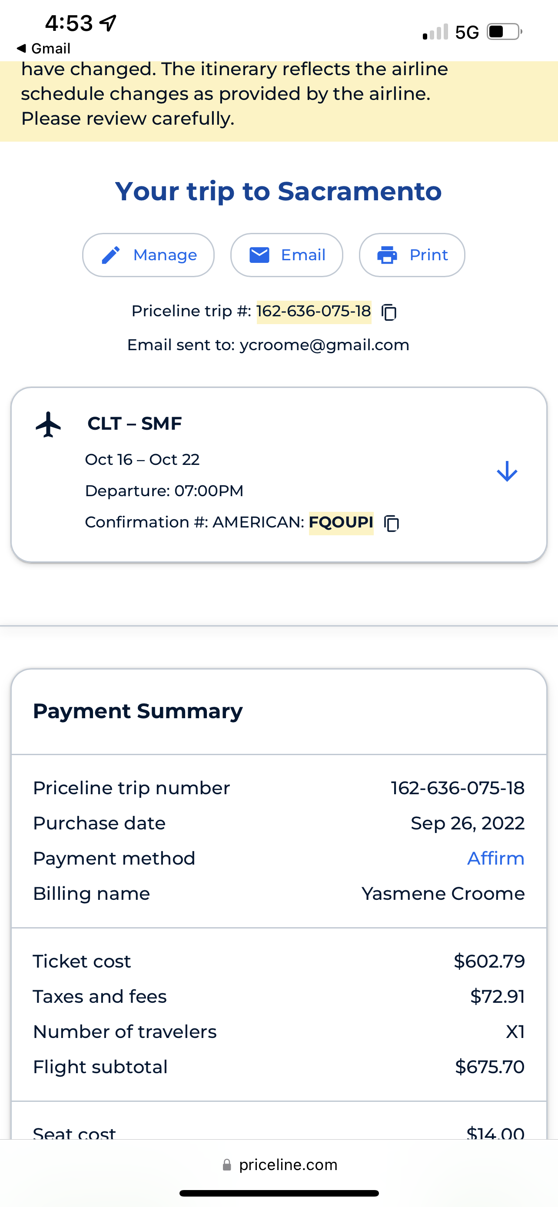Copy the American confirmation code
Image resolution: width=558 pixels, height=1207 pixels.
(x=391, y=523)
